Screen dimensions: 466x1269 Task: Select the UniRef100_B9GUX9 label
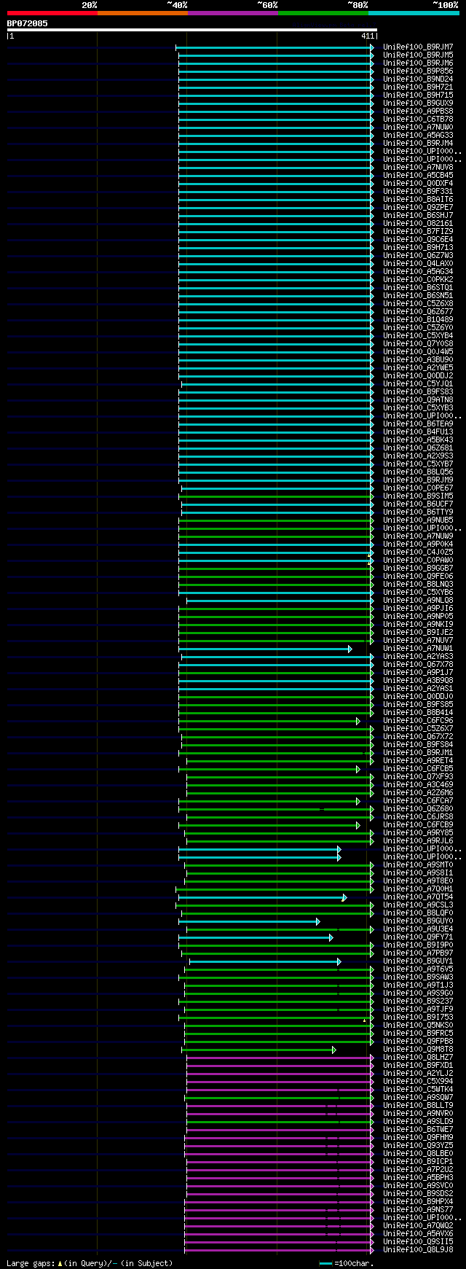pyautogui.click(x=418, y=104)
